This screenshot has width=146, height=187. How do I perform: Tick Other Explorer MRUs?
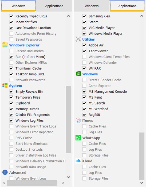tap(11, 63)
